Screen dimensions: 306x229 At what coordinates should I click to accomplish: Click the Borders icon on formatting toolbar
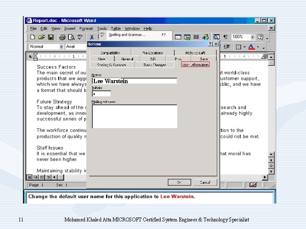[x=238, y=47]
